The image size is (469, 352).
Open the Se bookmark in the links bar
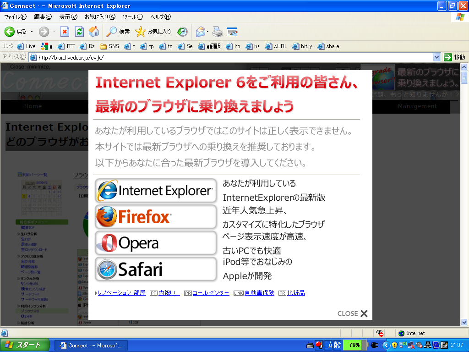185,46
